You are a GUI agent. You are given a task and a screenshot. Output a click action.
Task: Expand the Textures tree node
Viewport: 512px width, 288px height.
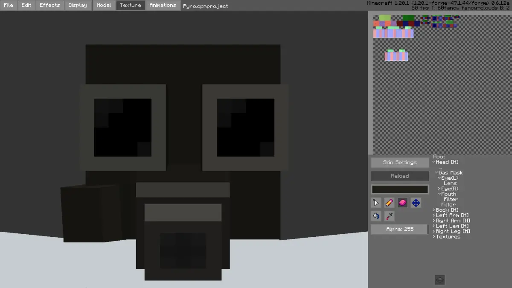(434, 236)
